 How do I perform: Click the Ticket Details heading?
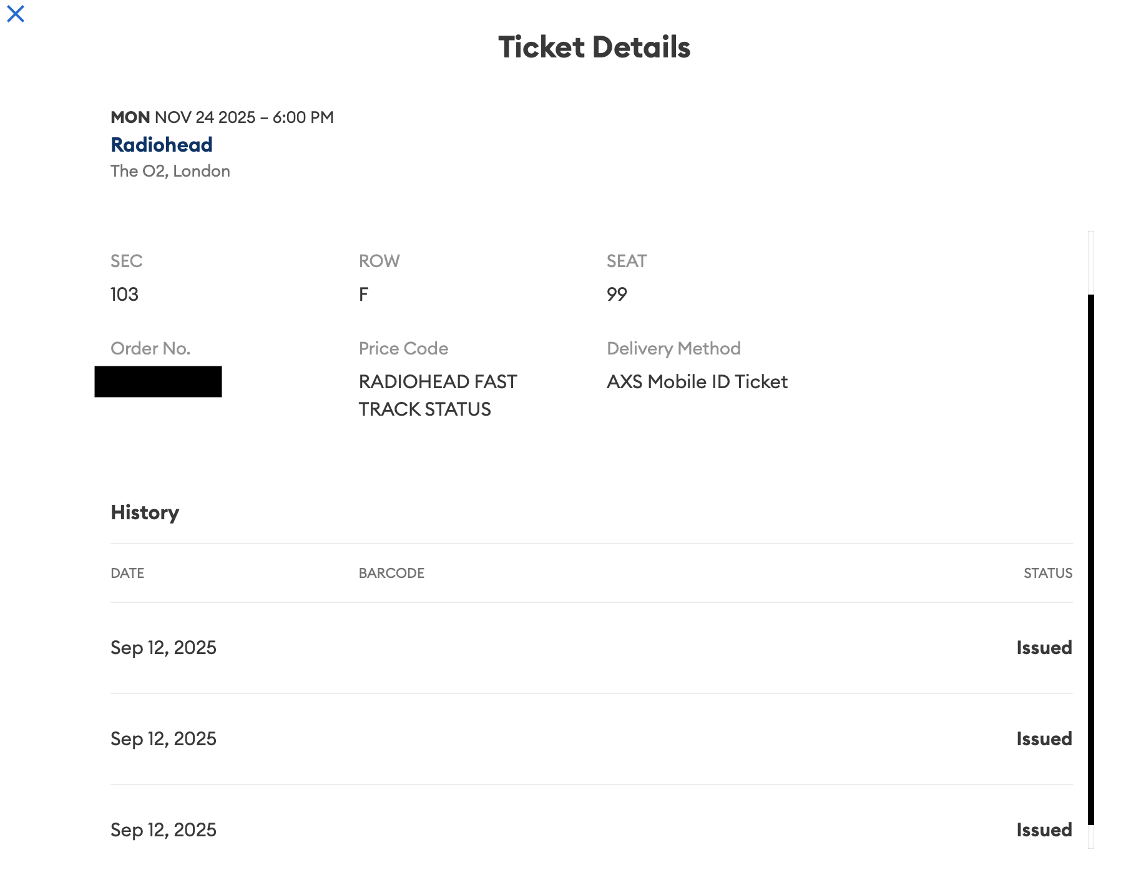(x=594, y=47)
